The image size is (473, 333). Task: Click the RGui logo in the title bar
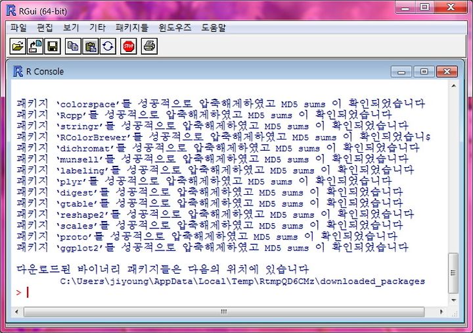[x=11, y=11]
